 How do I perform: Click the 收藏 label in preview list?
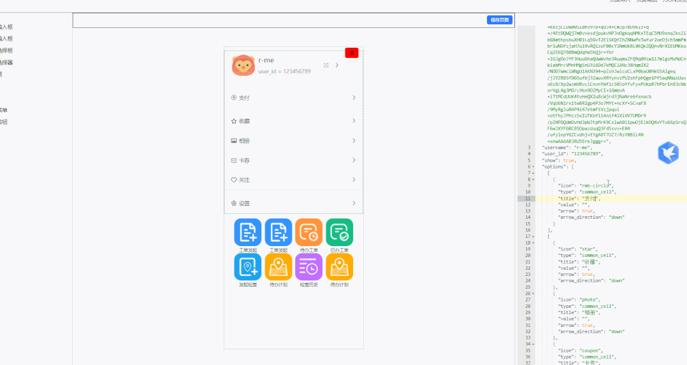coord(244,121)
